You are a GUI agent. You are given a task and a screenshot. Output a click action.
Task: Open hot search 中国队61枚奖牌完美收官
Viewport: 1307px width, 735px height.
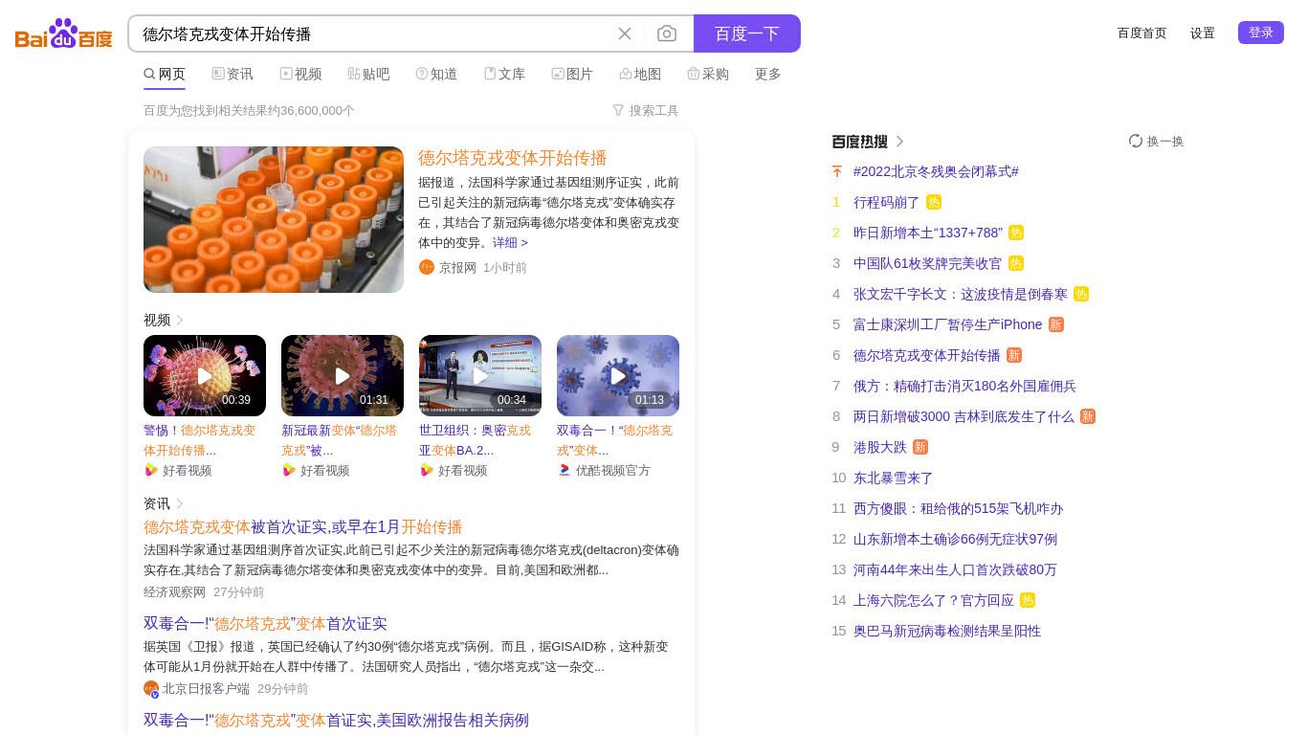coord(928,263)
